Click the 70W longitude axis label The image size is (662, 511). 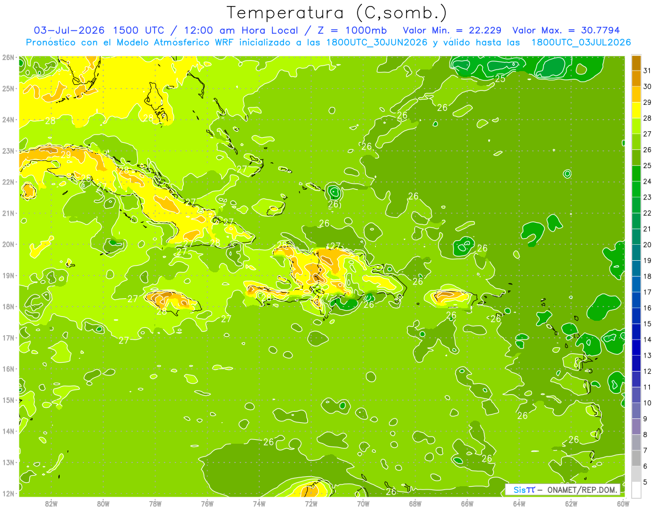tap(363, 503)
